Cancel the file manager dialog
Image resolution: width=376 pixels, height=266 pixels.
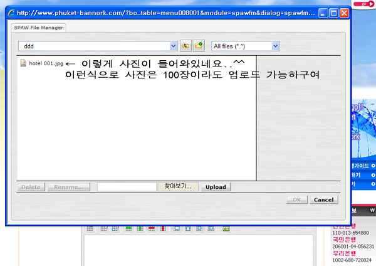click(323, 199)
